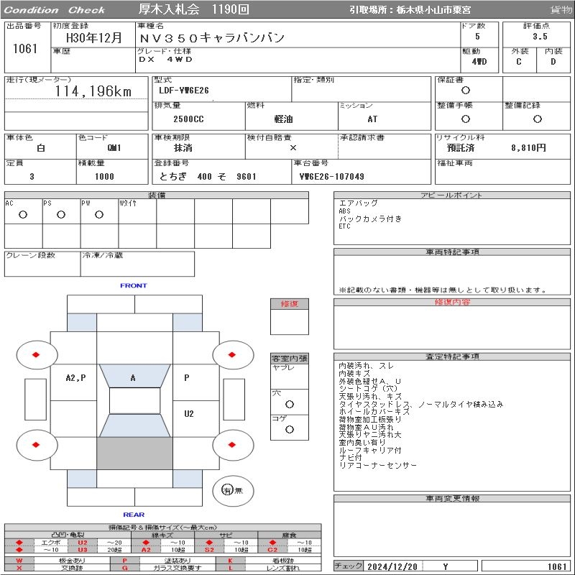Click the circle under 保証書
This screenshot has width=575, height=575.
466,91
